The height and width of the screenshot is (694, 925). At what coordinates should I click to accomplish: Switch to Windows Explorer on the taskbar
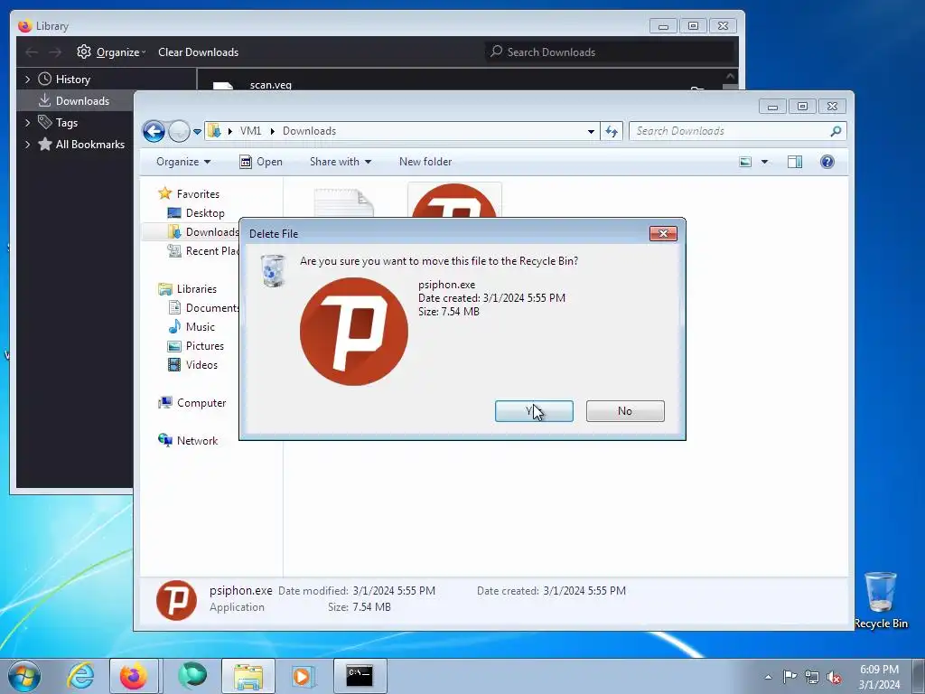(x=248, y=676)
